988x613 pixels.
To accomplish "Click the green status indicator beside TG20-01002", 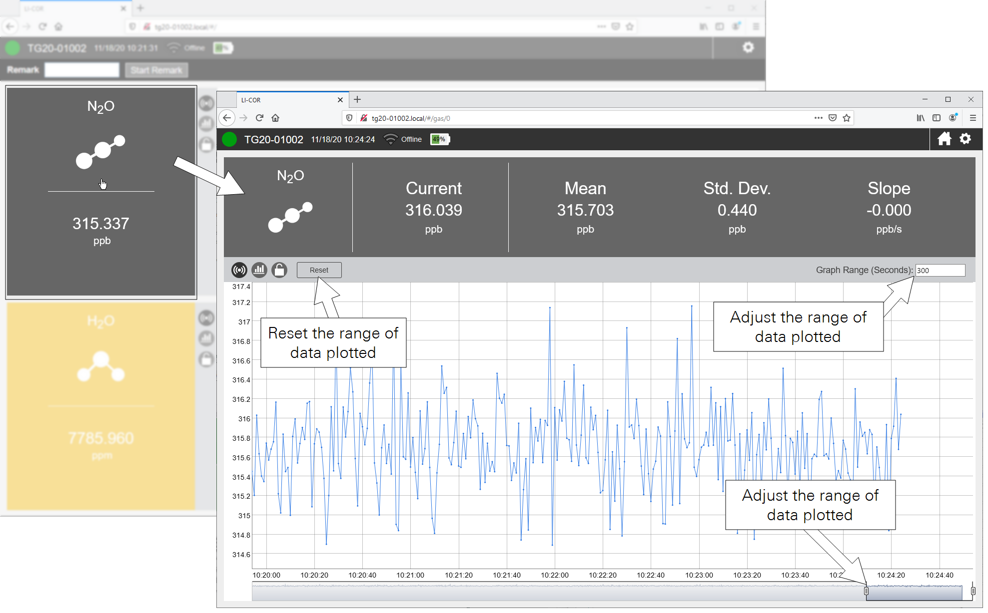I will point(229,139).
